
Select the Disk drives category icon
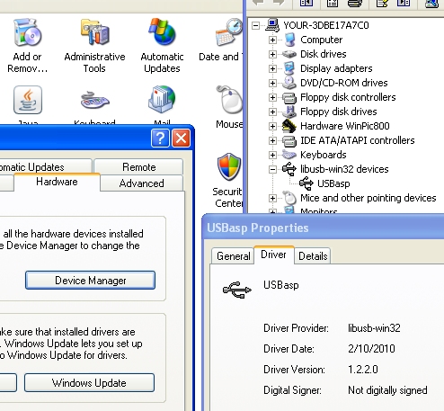point(289,54)
